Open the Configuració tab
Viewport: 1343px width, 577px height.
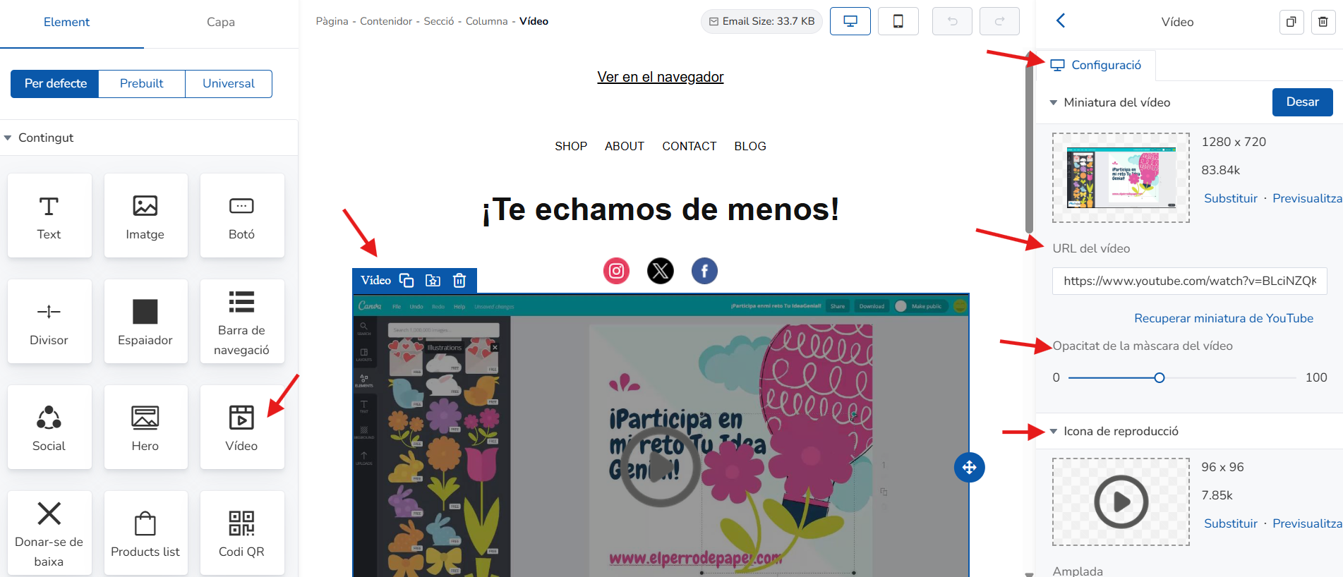point(1095,65)
